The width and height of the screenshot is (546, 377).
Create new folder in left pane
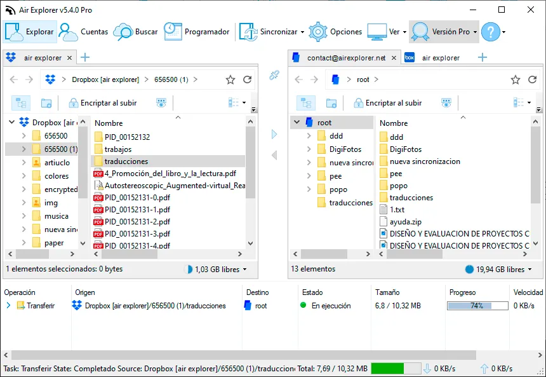point(46,103)
